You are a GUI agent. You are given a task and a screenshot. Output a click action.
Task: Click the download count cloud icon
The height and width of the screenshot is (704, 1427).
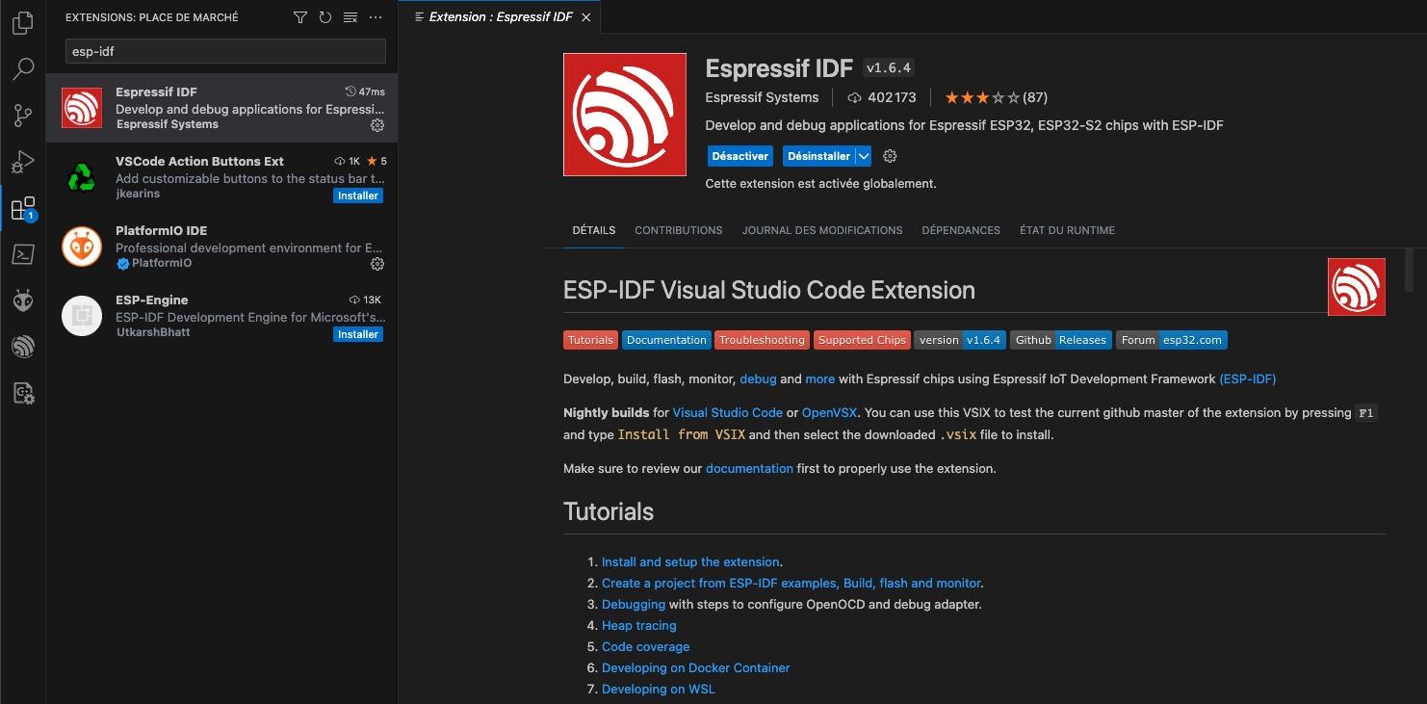pyautogui.click(x=853, y=97)
